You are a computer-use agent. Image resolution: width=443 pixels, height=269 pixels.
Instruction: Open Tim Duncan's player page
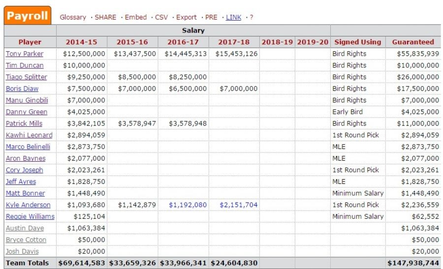pos(25,65)
